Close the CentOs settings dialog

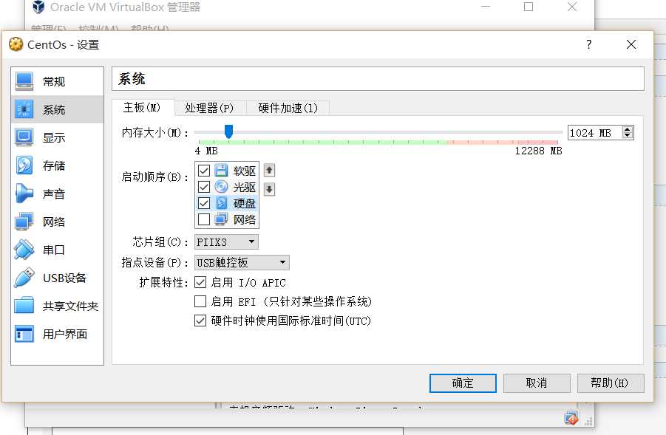pyautogui.click(x=631, y=44)
